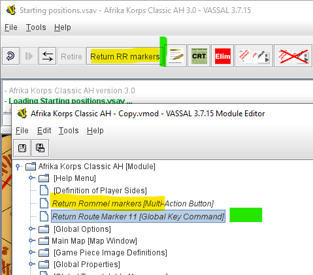Image resolution: width=313 pixels, height=275 pixels.
Task: Click the Return RR markers button
Action: click(125, 56)
